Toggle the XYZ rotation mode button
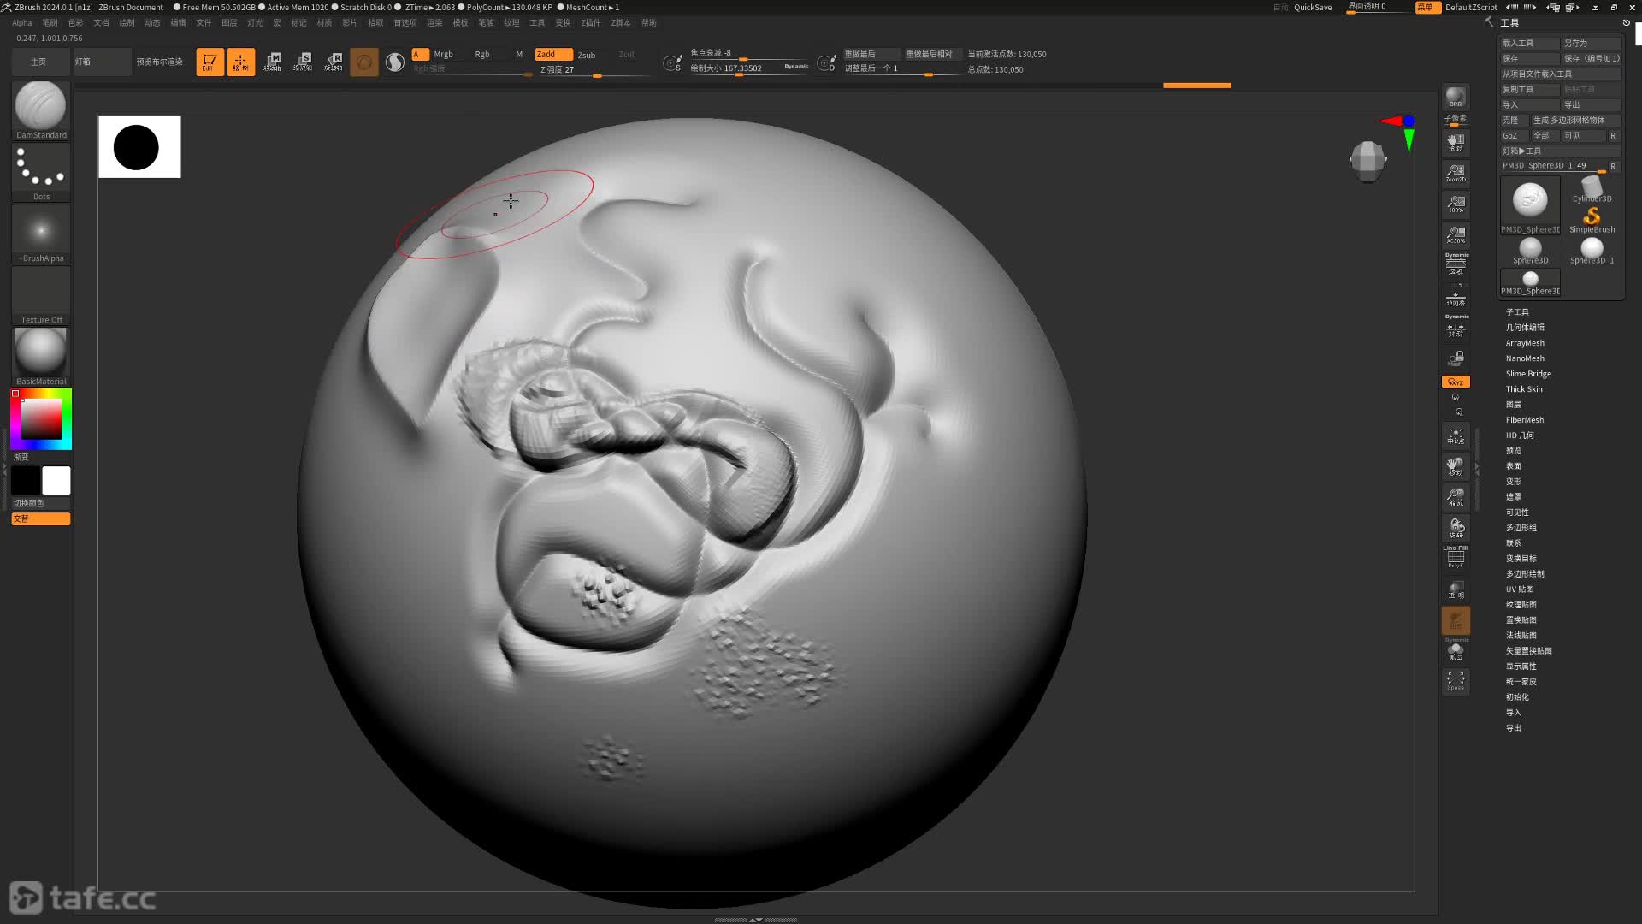This screenshot has height=924, width=1642. coord(1455,382)
